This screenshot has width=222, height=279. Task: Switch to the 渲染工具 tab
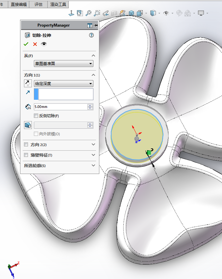[58, 4]
